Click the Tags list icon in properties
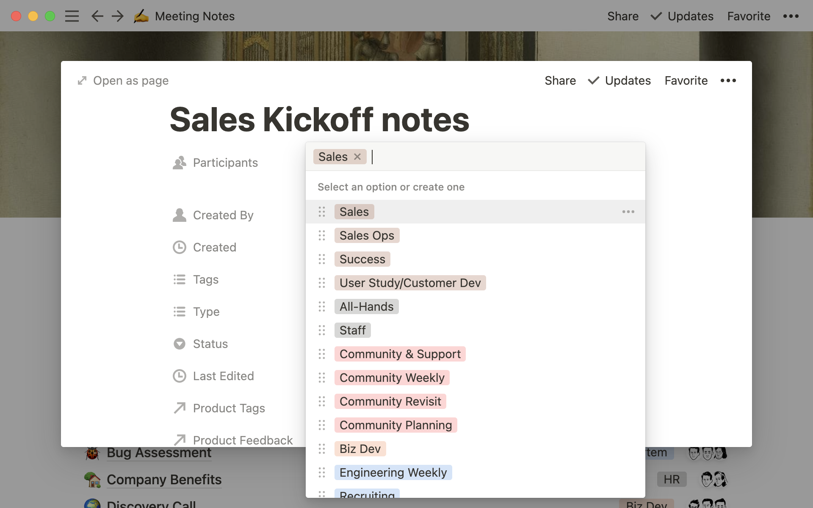813x508 pixels. click(180, 279)
